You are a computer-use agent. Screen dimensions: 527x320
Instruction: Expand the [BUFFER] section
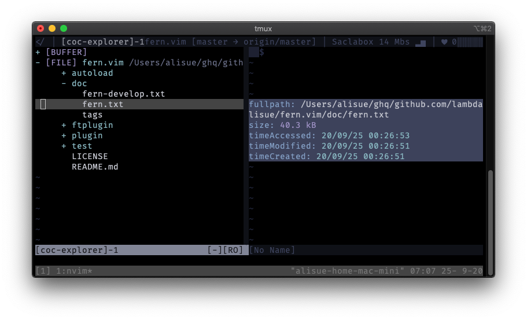point(38,53)
